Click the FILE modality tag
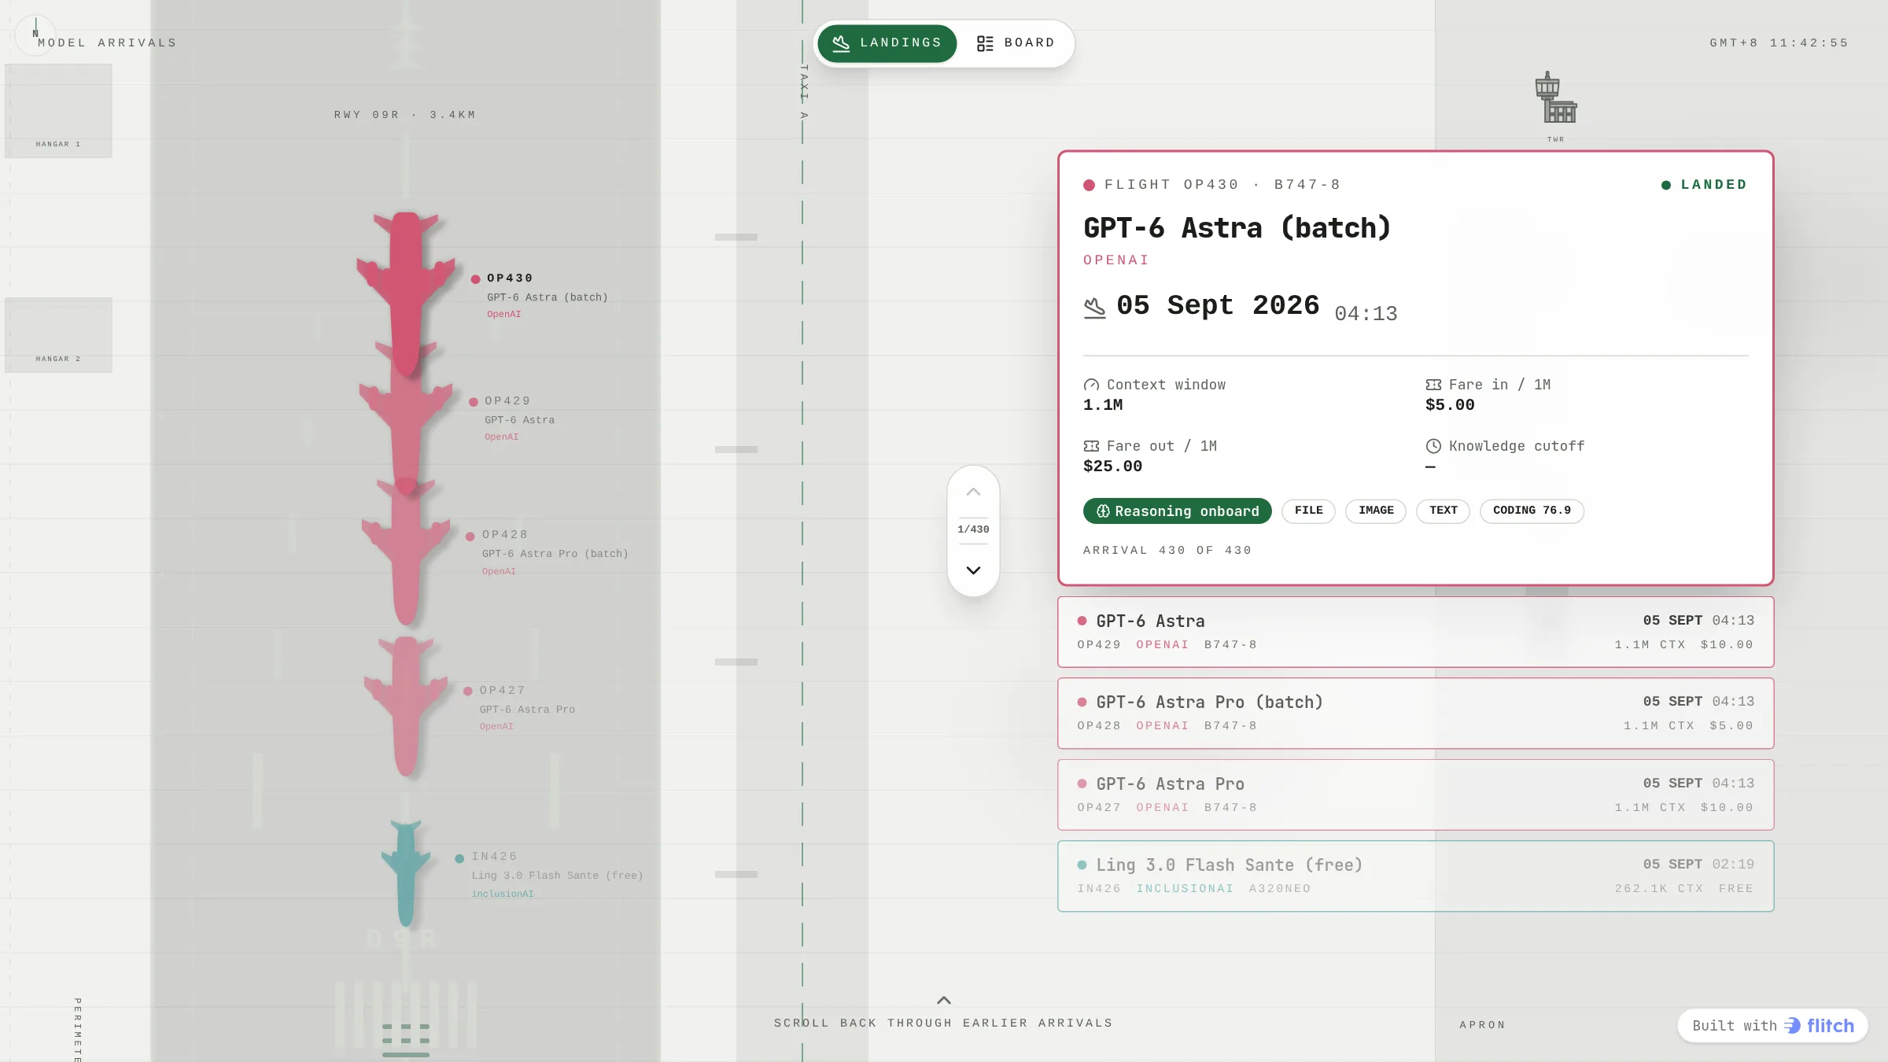The width and height of the screenshot is (1888, 1062). click(1308, 511)
